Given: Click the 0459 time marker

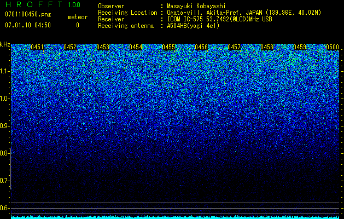Looking at the screenshot, I should (300, 47).
